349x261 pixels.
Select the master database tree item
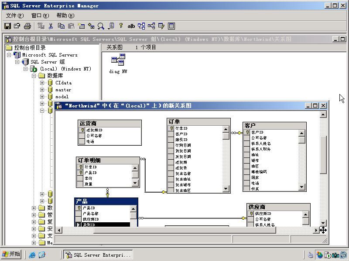[63, 90]
